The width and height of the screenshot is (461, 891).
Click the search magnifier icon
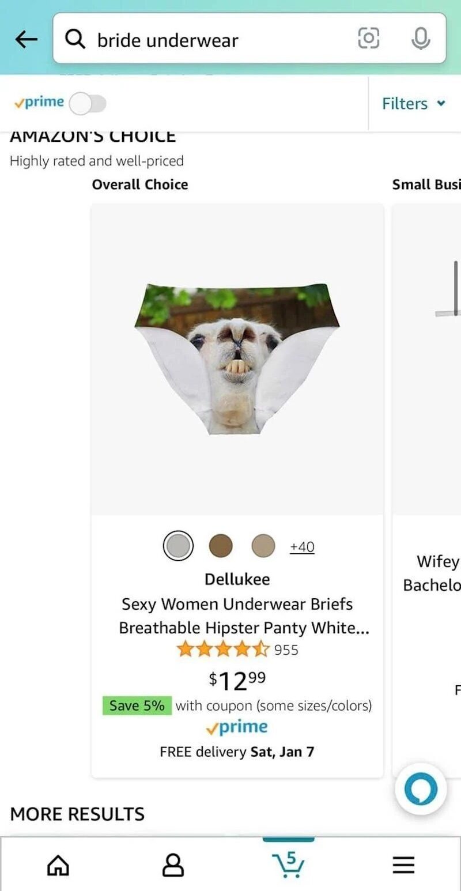point(75,39)
